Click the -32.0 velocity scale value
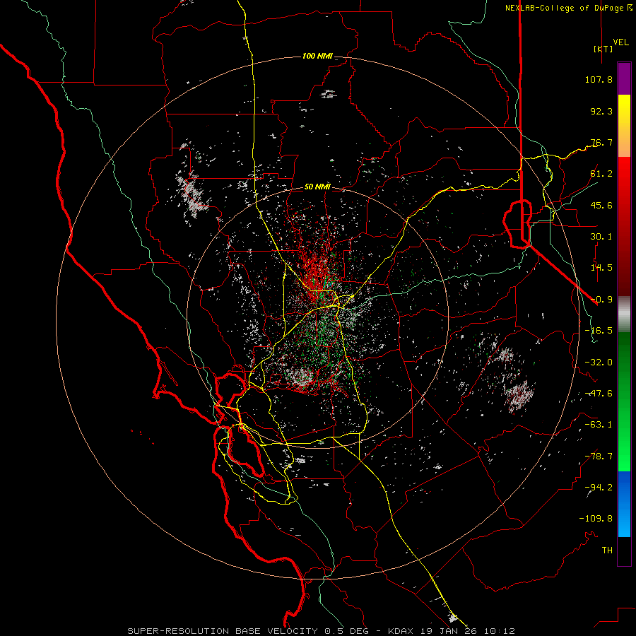The height and width of the screenshot is (636, 636). pos(599,363)
